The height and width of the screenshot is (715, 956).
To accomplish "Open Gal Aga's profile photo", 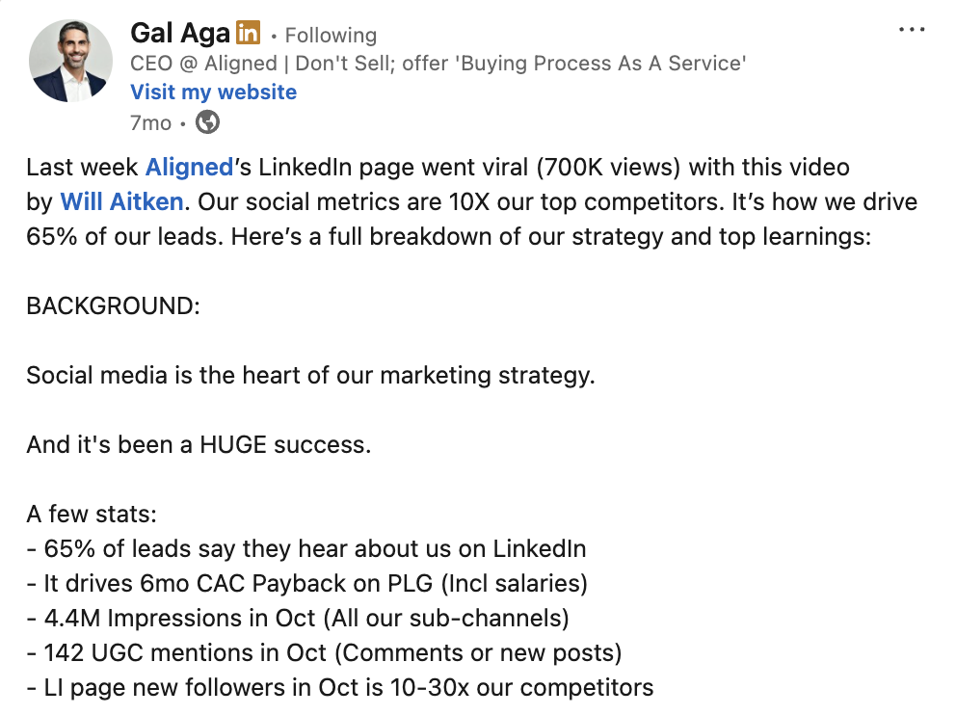I will tap(70, 61).
